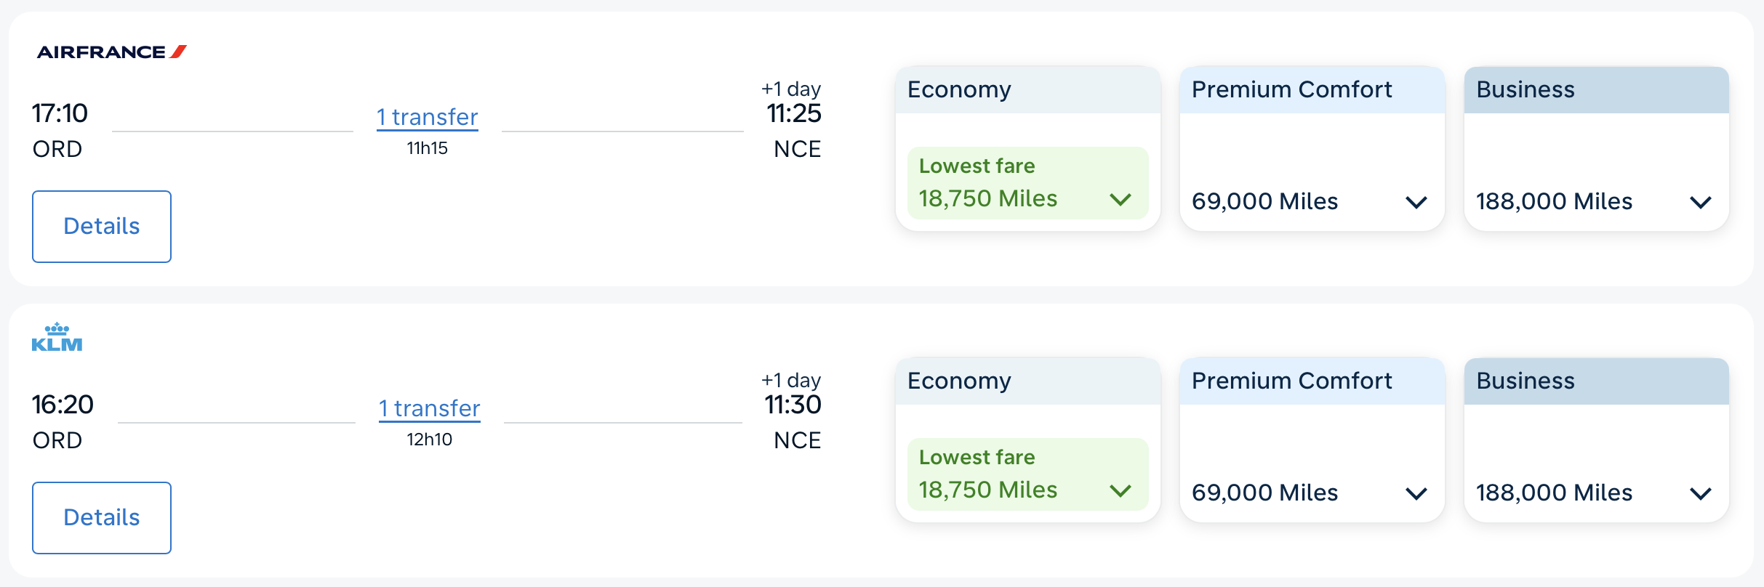Expand the Air France Business fare chevron
This screenshot has width=1764, height=587.
[x=1701, y=202]
